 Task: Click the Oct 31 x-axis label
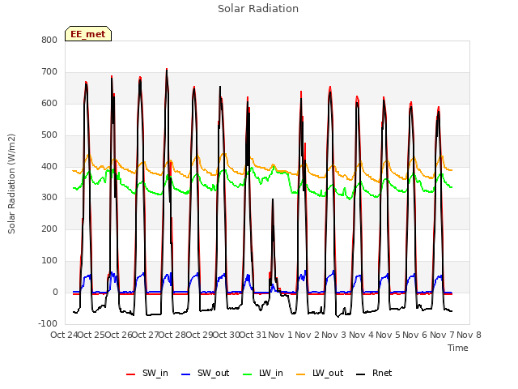coord(253,335)
